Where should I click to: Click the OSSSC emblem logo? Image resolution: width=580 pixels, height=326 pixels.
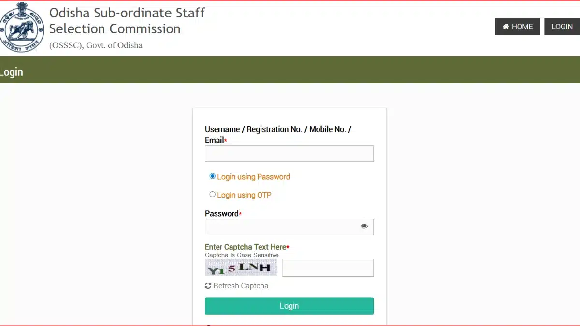point(22,27)
